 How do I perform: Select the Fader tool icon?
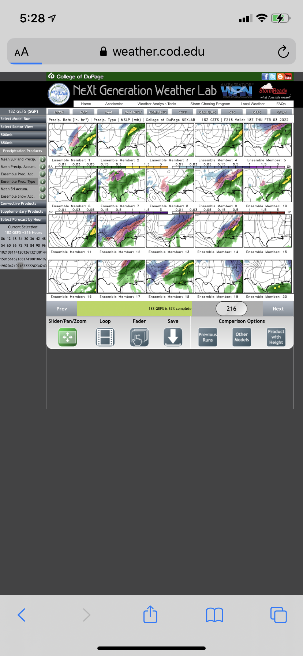[139, 337]
